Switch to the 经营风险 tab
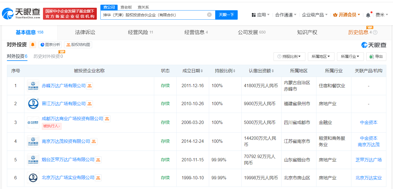The height and width of the screenshot is (189, 393). coord(140,32)
